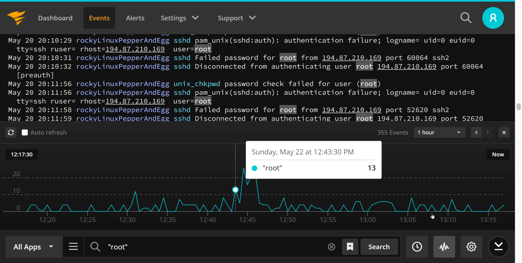The height and width of the screenshot is (263, 522).
Task: Click sshd program in 20:10:31 line
Action: [182, 58]
